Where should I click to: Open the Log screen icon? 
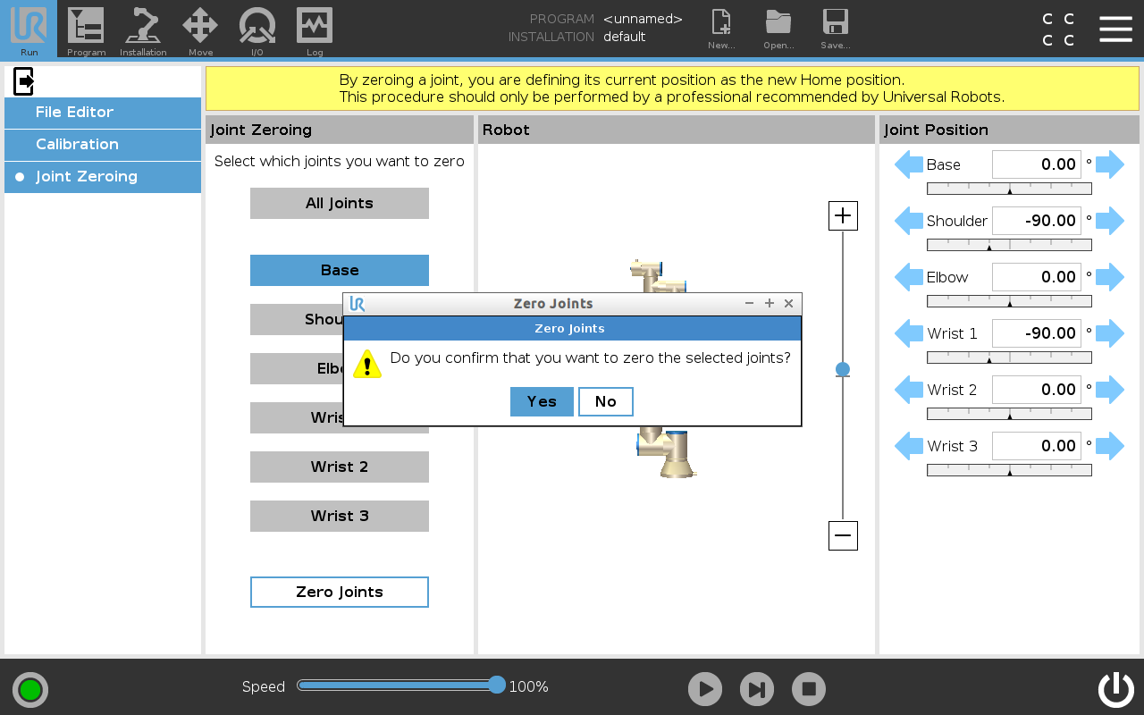pyautogui.click(x=315, y=27)
